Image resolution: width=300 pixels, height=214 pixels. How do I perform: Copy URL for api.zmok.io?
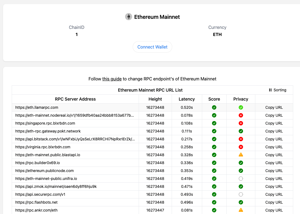coord(274,186)
